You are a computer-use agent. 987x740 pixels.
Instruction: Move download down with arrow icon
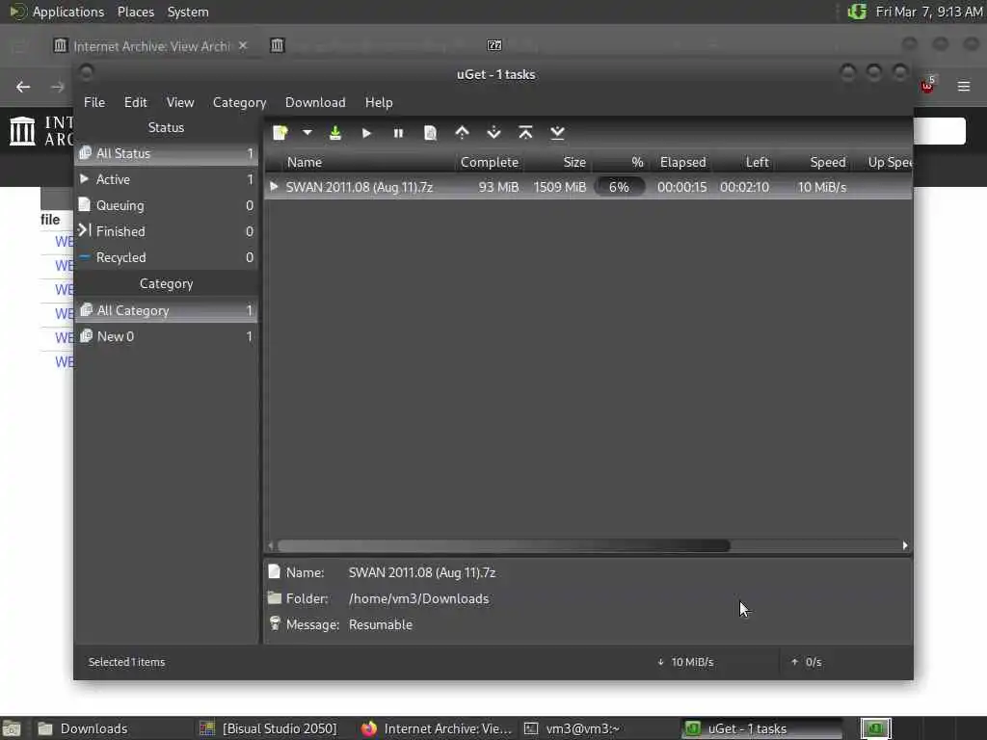(x=494, y=133)
